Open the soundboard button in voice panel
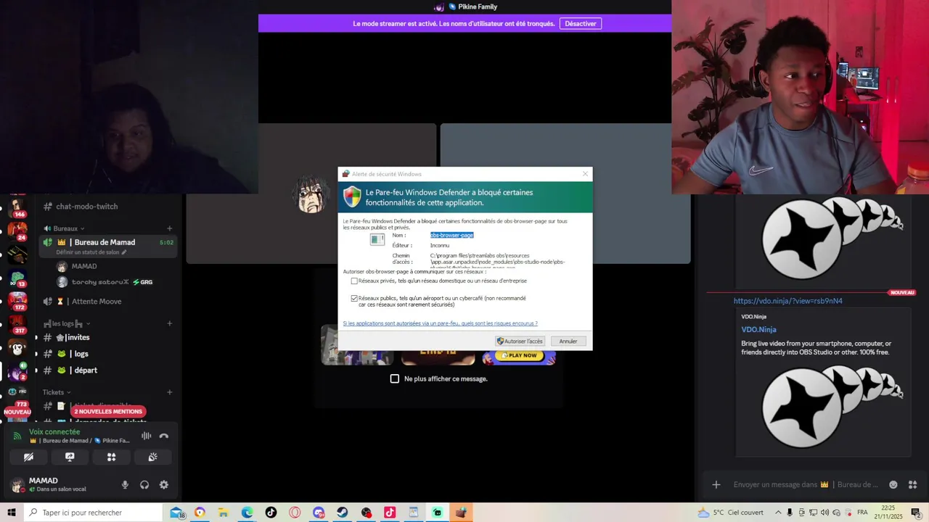The image size is (929, 522). [x=152, y=457]
